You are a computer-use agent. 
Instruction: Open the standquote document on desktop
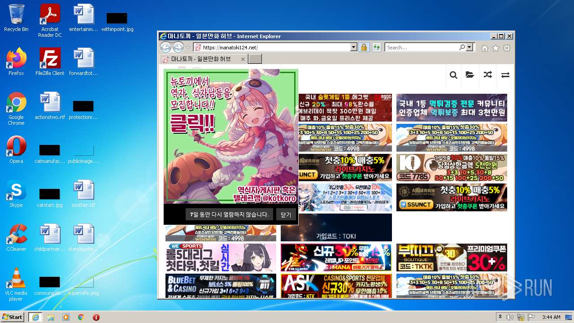(x=83, y=238)
